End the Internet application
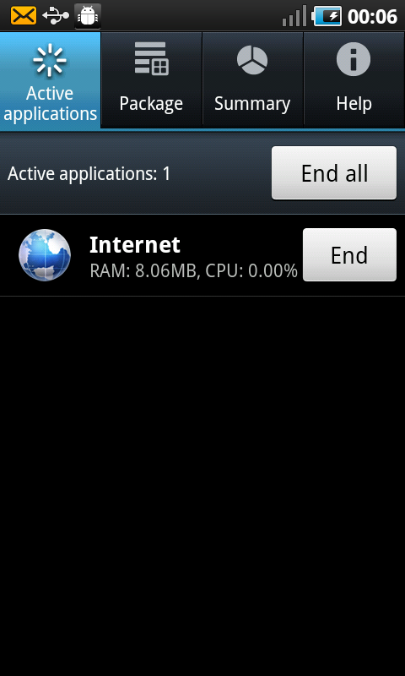This screenshot has width=405, height=676. coord(349,255)
